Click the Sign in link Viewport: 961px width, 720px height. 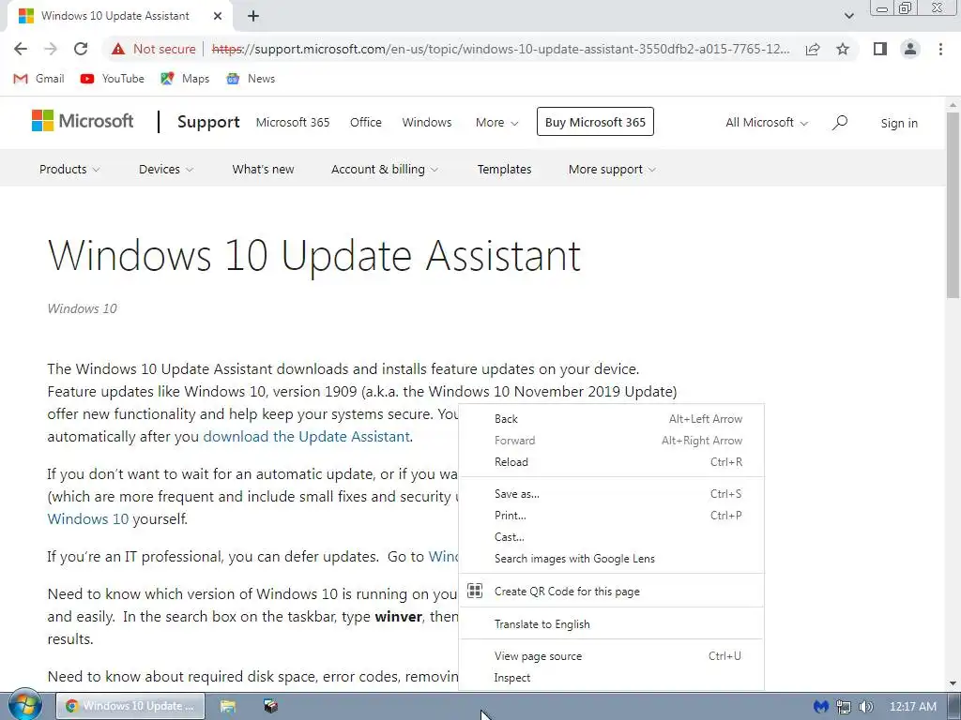tap(899, 123)
